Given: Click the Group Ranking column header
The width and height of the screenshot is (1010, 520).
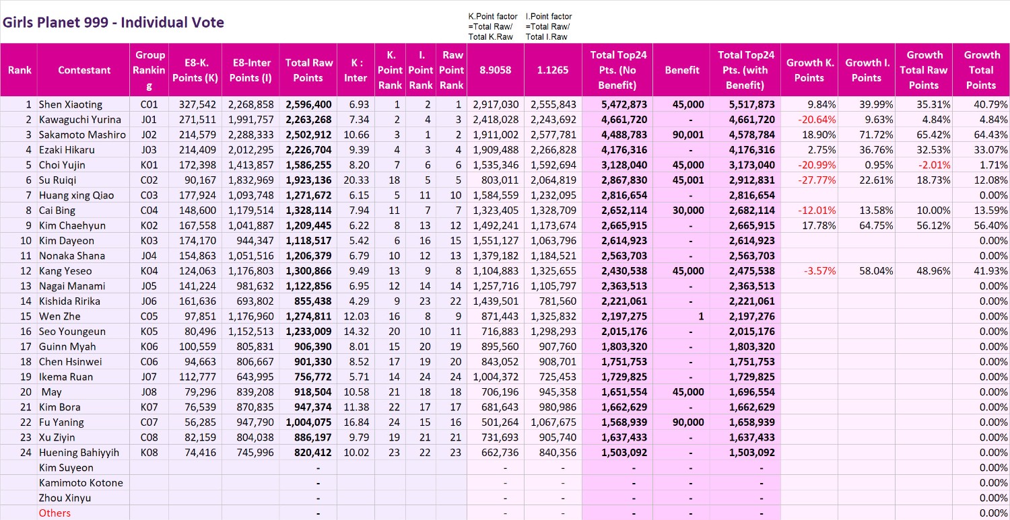Looking at the screenshot, I should [149, 70].
